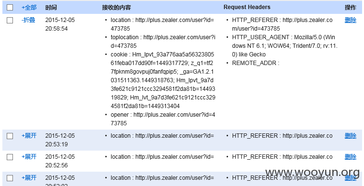Click 删除 for the 20:53:19 record
Viewport: 364px width, 186px height.
point(350,136)
